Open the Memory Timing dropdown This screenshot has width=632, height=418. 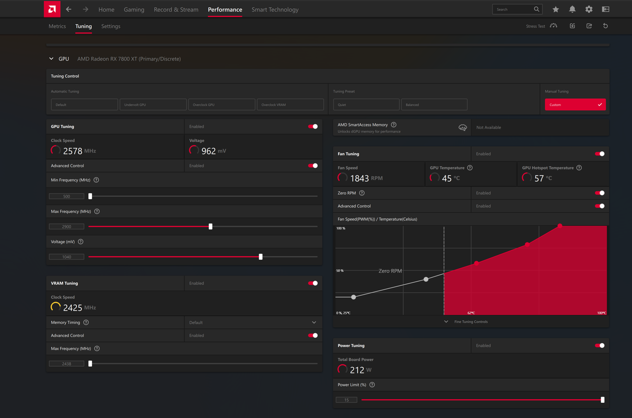tap(253, 322)
